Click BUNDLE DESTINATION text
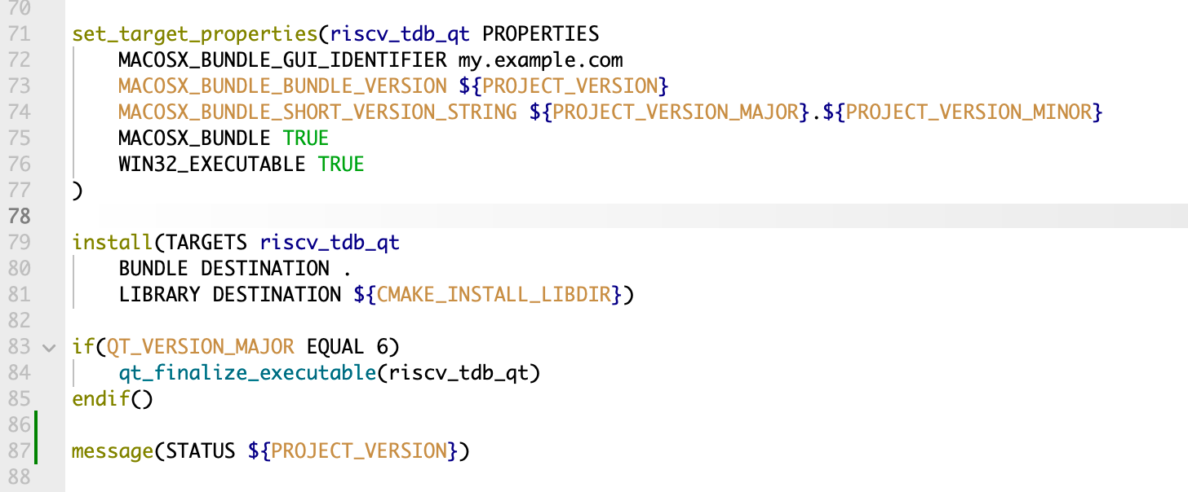Viewport: 1188px width, 492px height. tap(224, 269)
